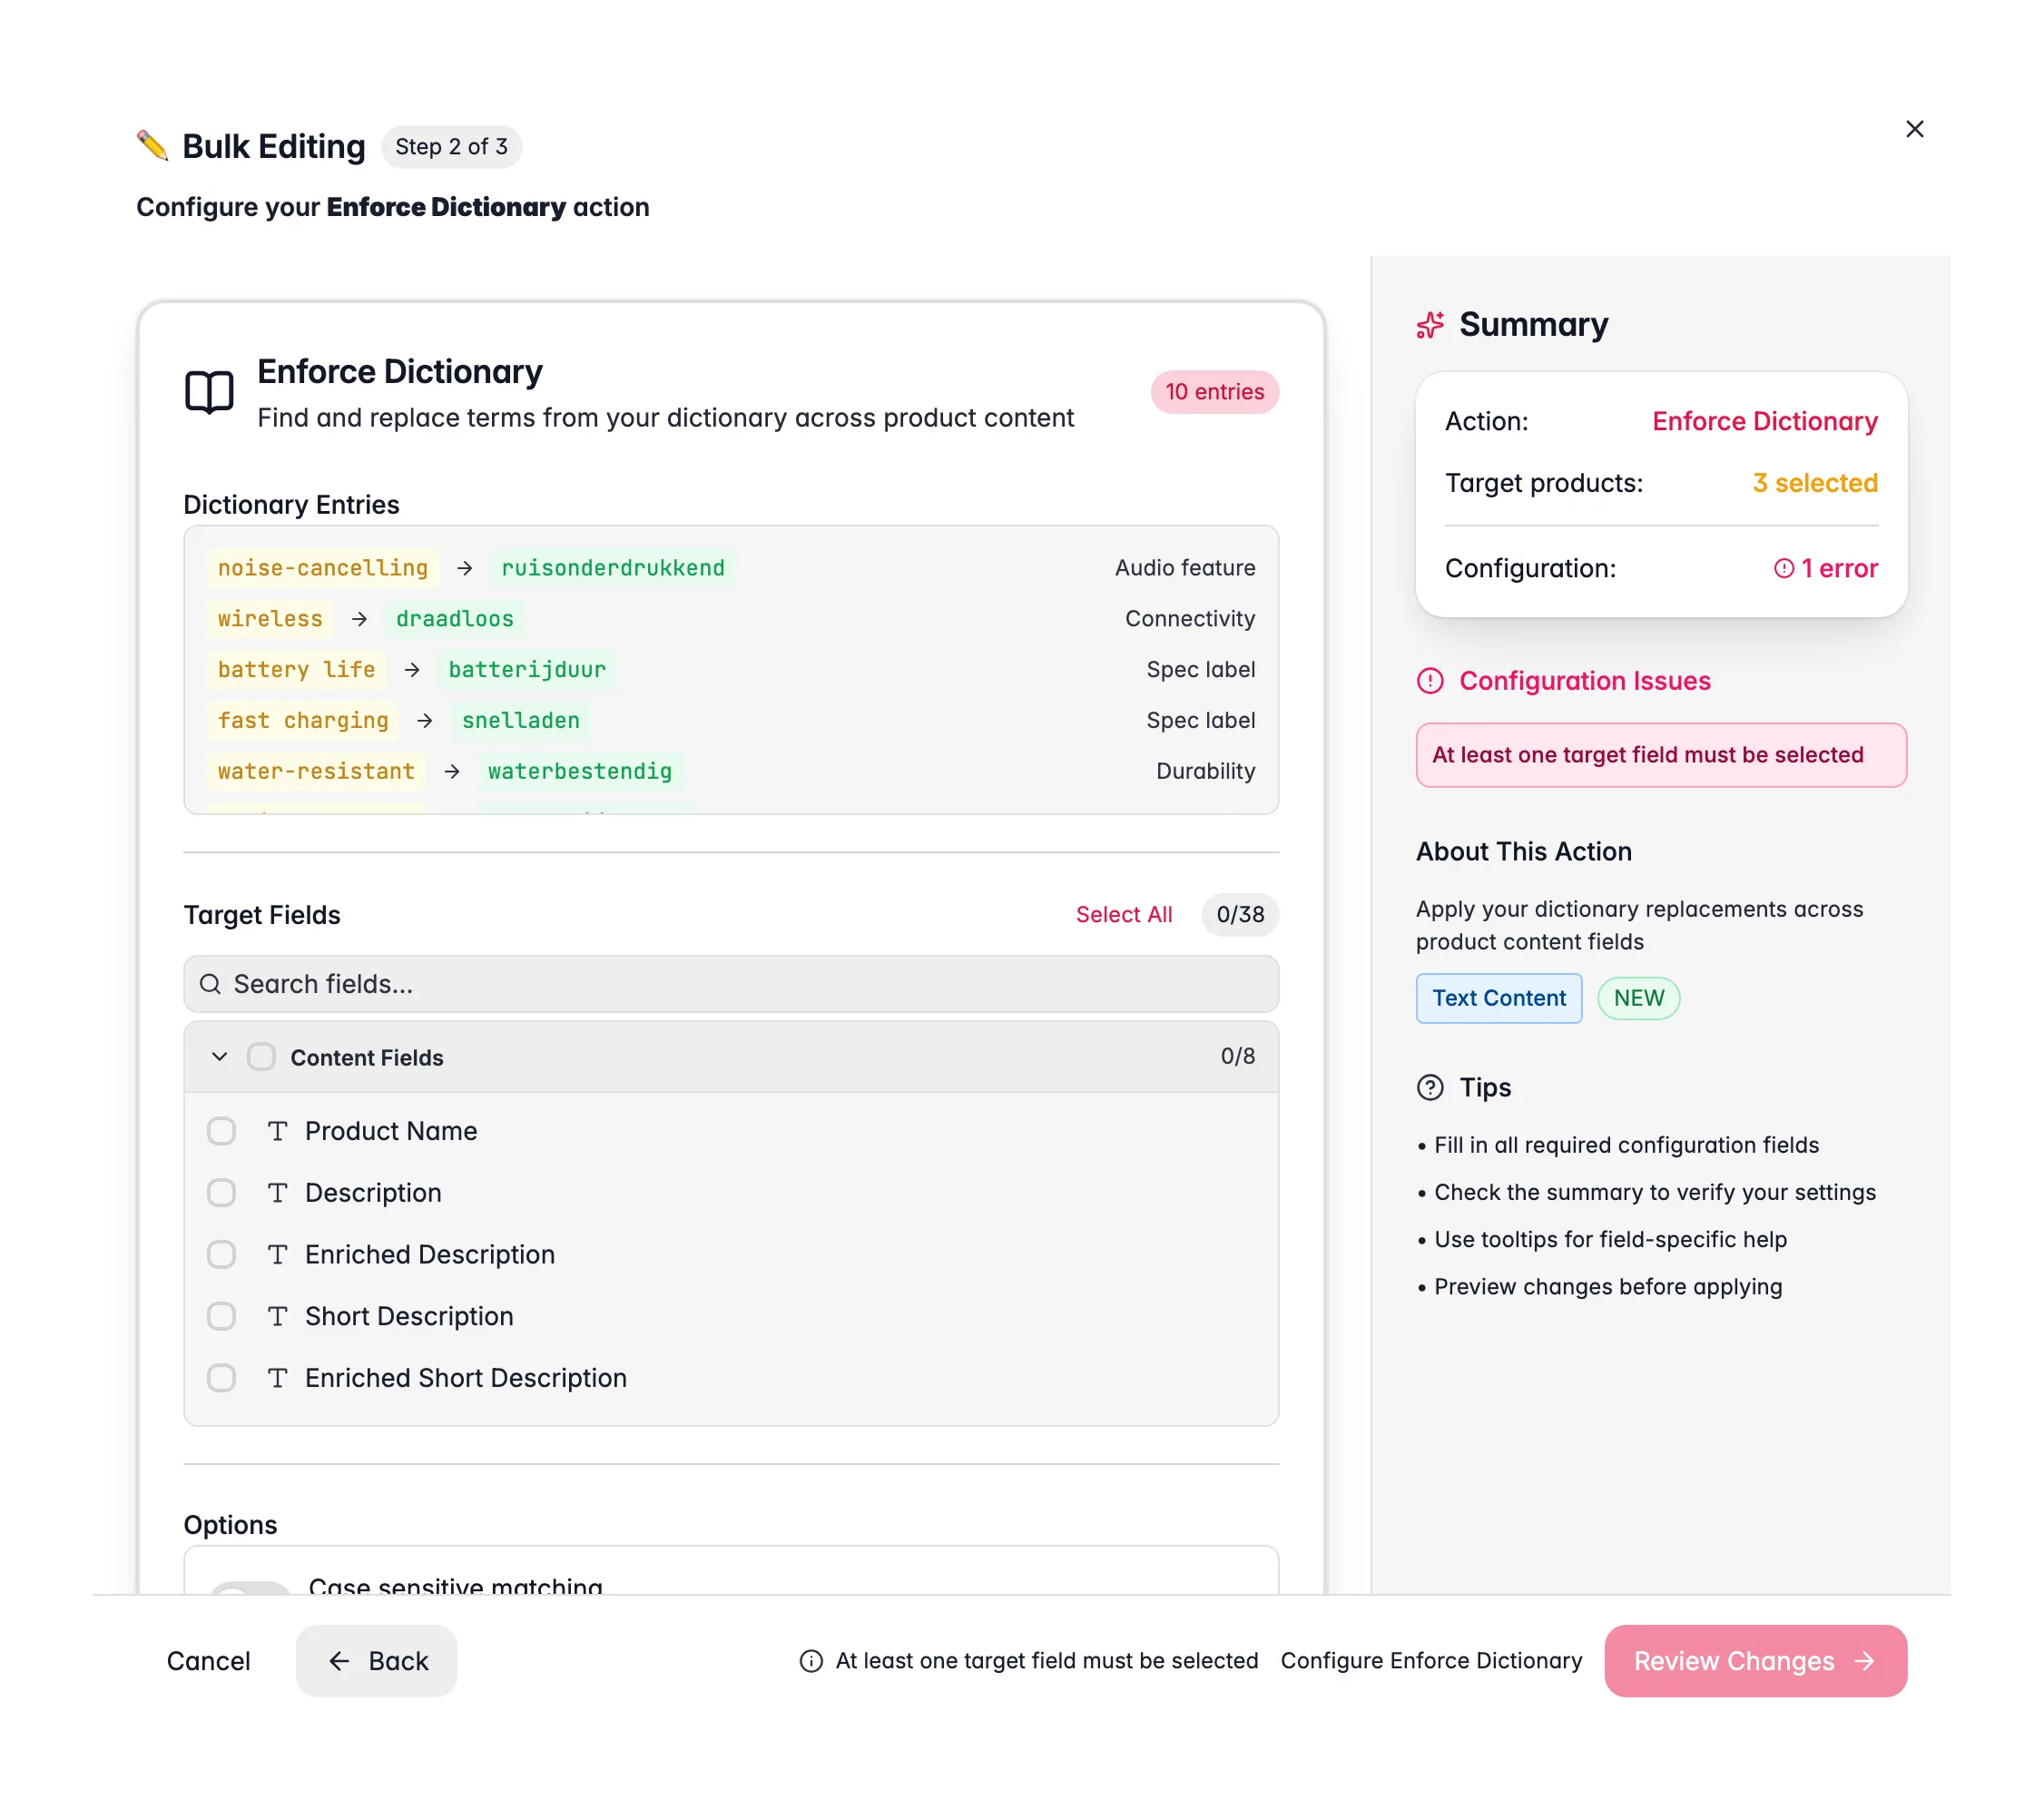This screenshot has height=1819, width=2044.
Task: Click the Configuration Issues warning icon
Action: click(x=1430, y=681)
